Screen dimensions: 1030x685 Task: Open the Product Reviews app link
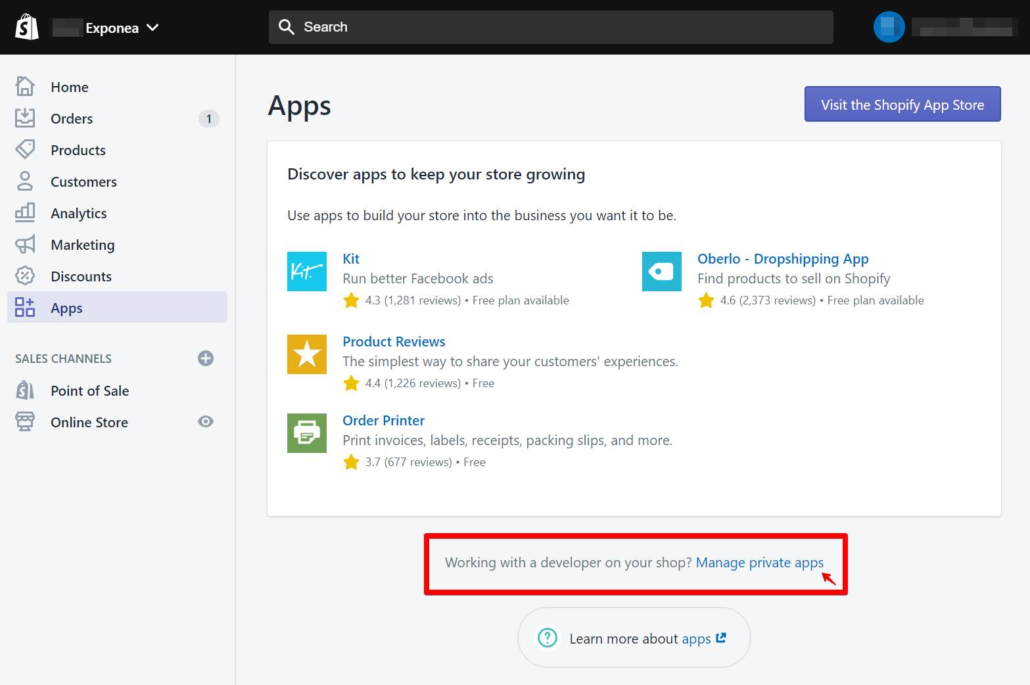pyautogui.click(x=394, y=341)
